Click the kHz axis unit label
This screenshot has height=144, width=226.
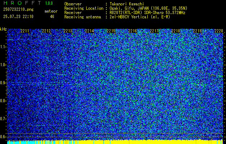click(3, 29)
